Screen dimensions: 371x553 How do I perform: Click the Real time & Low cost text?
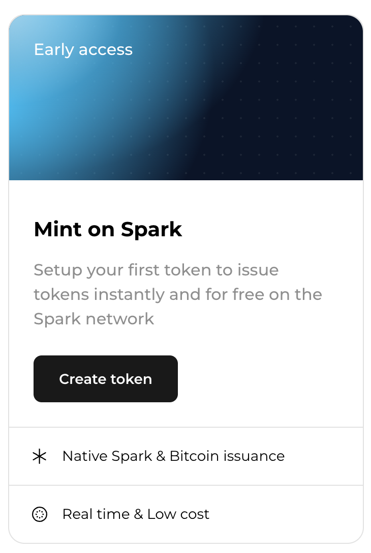click(x=136, y=514)
